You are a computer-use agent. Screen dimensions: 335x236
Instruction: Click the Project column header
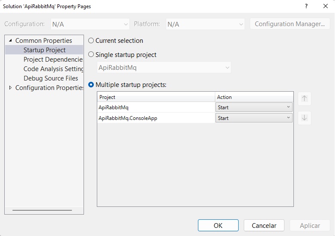[156, 97]
